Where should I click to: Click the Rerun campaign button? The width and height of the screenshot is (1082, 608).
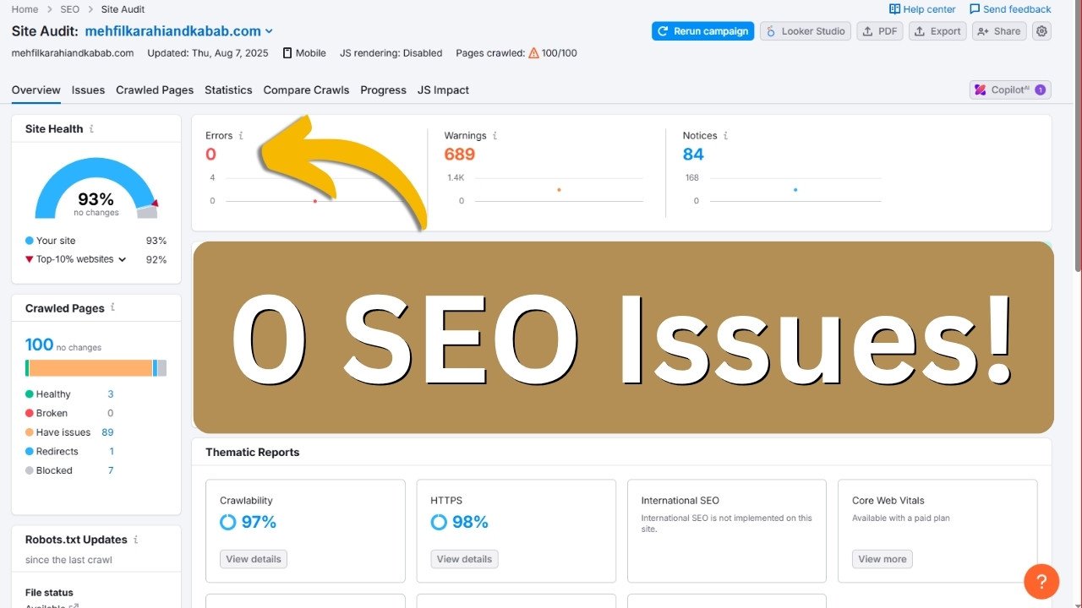coord(702,31)
